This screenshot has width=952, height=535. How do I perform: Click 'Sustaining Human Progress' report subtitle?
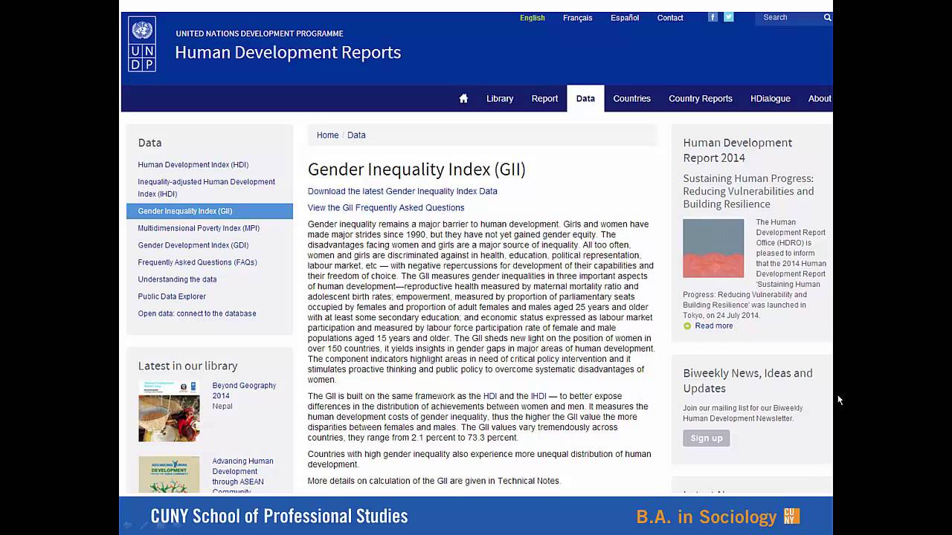pyautogui.click(x=748, y=191)
